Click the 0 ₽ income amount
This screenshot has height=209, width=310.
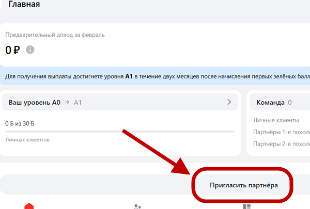pyautogui.click(x=12, y=50)
